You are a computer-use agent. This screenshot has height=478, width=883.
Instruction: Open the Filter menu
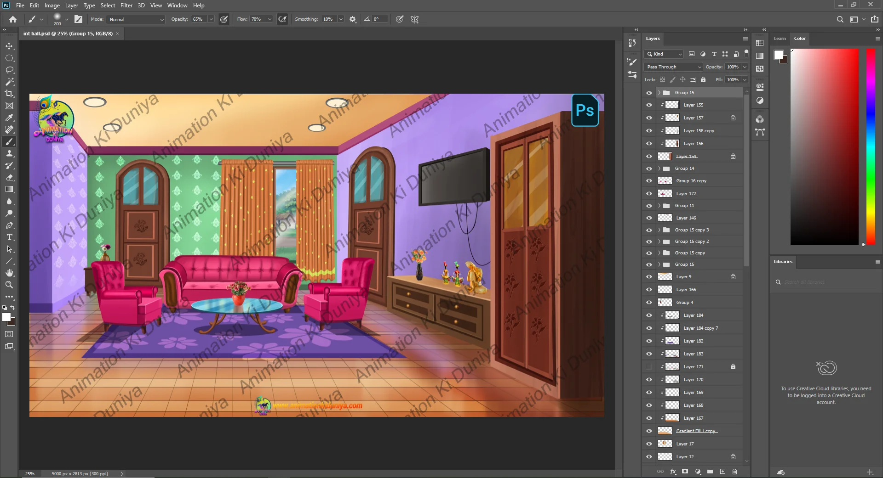126,6
